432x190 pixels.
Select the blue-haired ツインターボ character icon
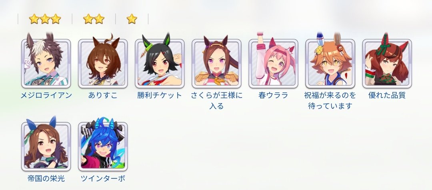pyautogui.click(x=103, y=147)
